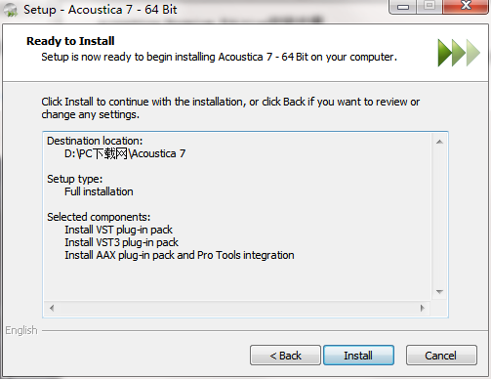The image size is (491, 379).
Task: Select the Install VST3 plug-in pack line
Action: point(121,242)
